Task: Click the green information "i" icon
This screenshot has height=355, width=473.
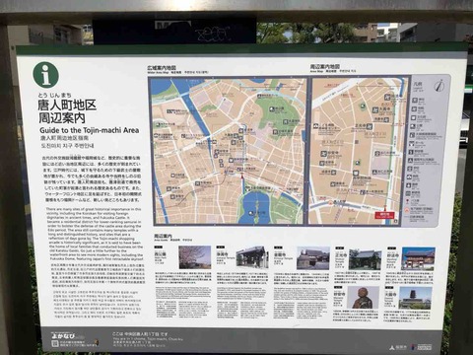Action: (x=46, y=75)
